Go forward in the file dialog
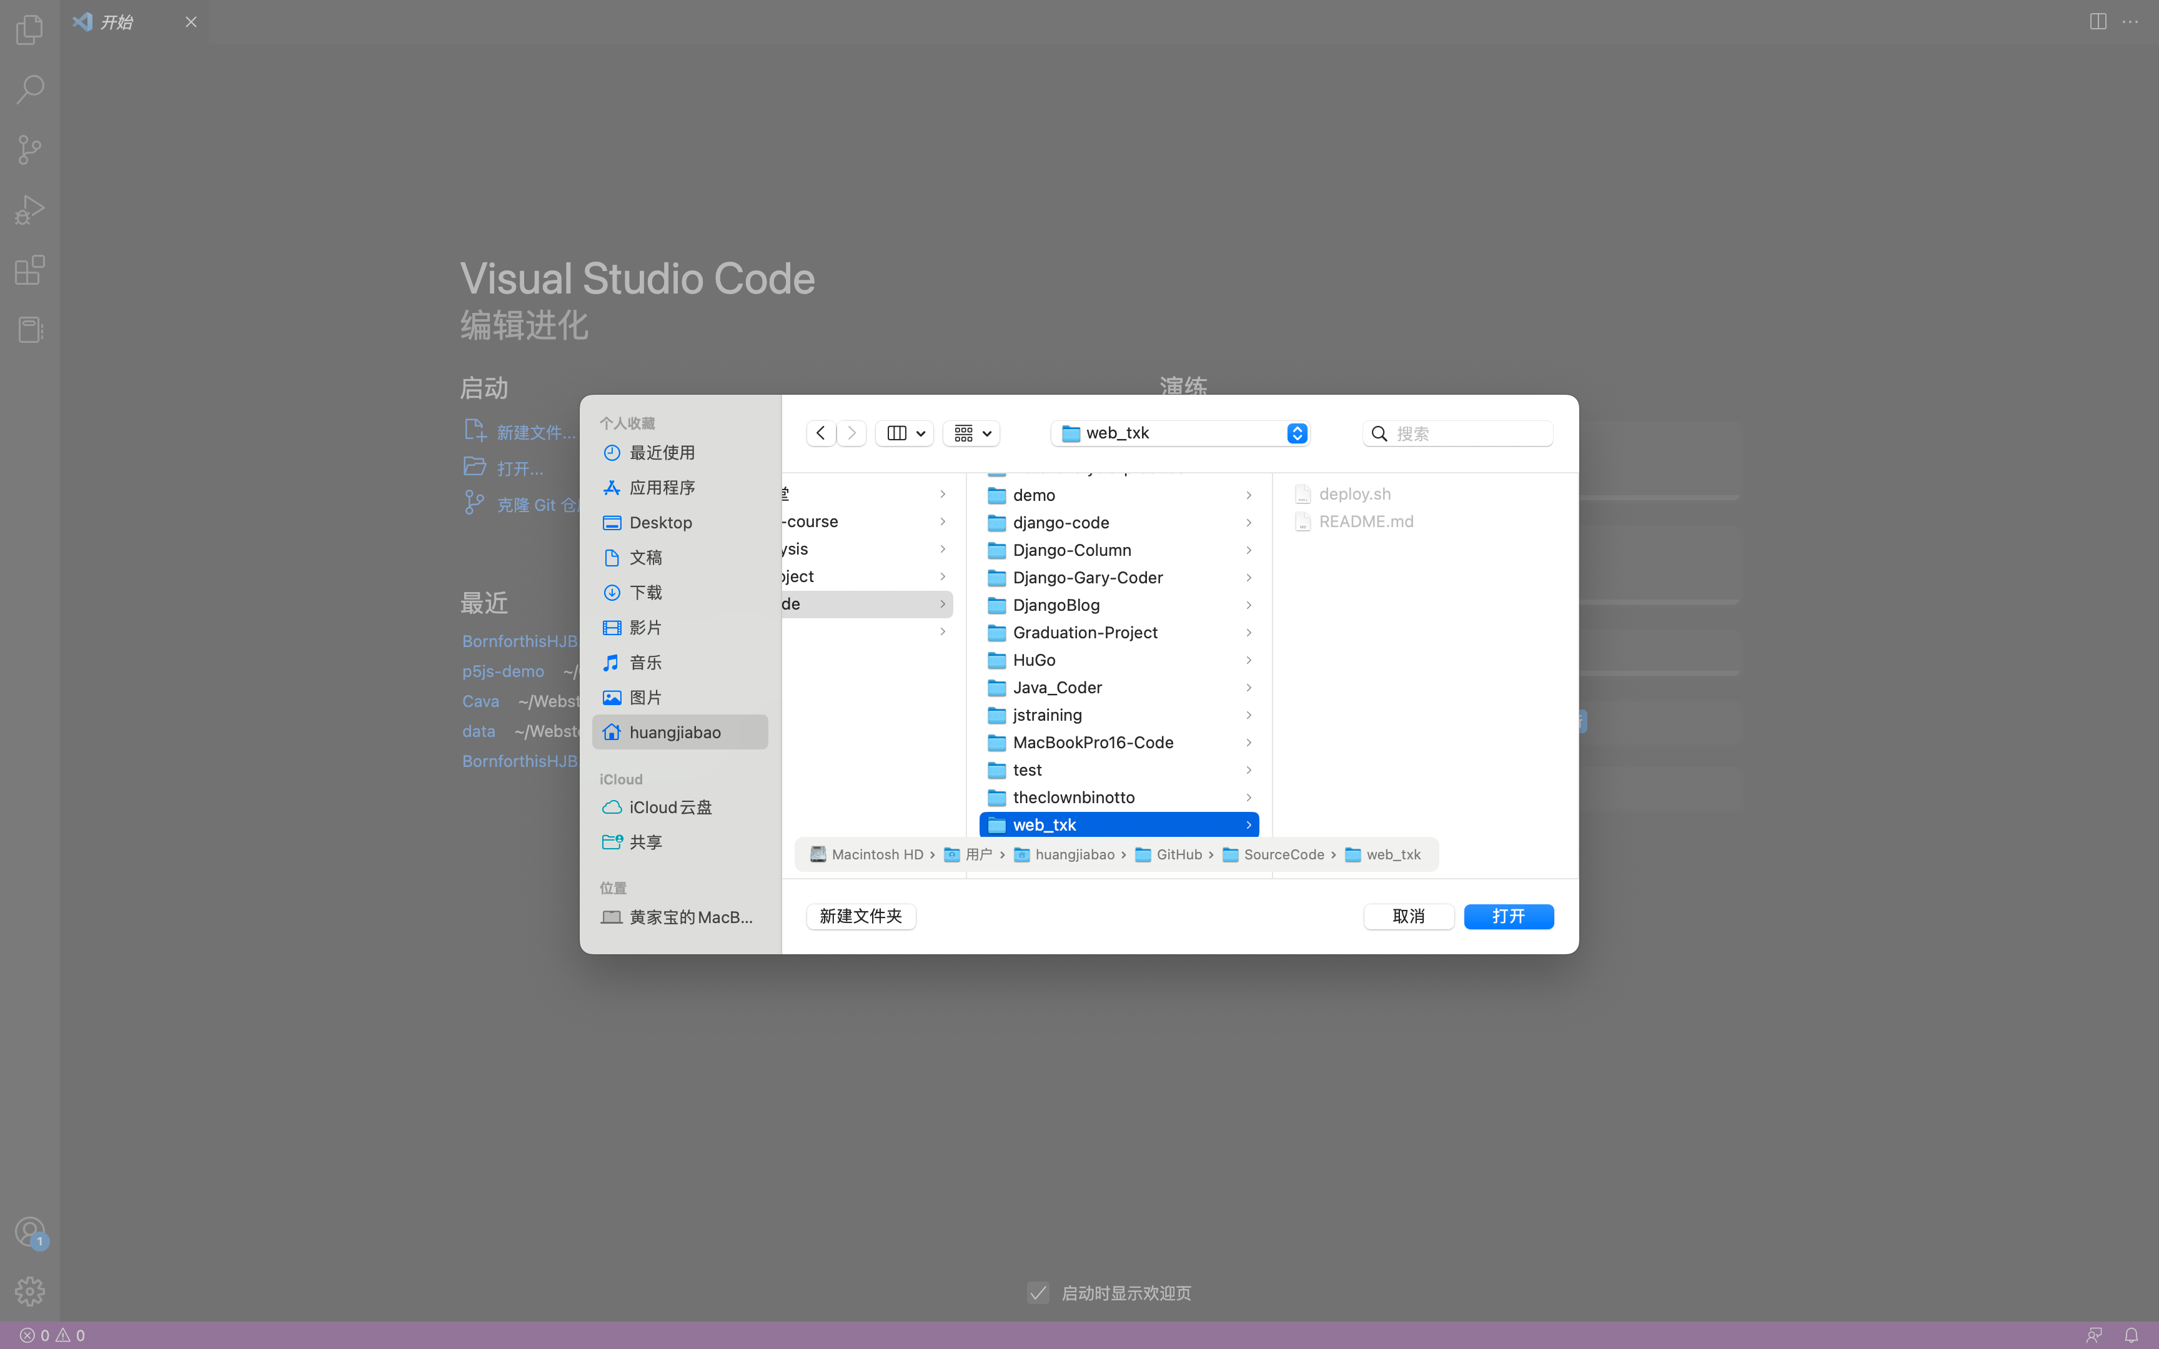Screen dimensions: 2159x1349 (852, 433)
